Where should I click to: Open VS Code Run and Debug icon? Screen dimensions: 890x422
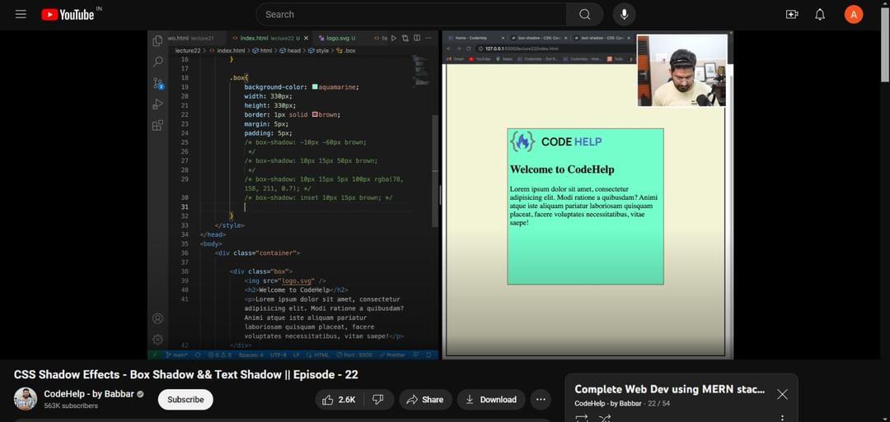tap(157, 104)
